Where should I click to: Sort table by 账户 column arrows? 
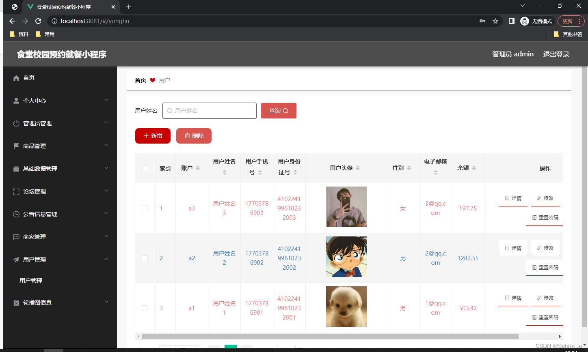pyautogui.click(x=198, y=168)
